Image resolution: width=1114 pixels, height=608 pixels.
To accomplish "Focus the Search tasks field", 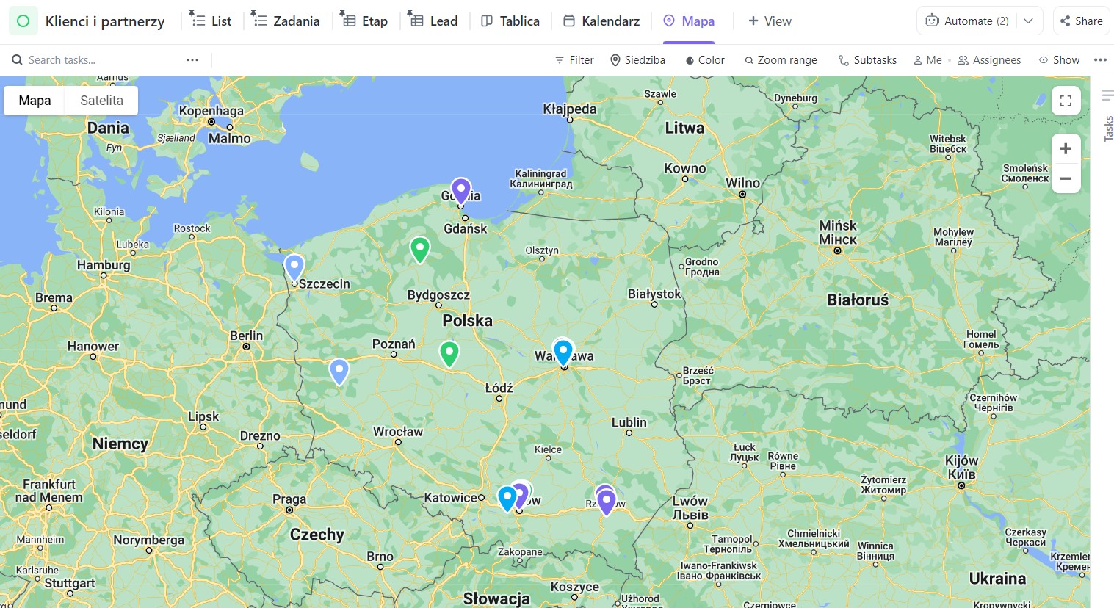I will [x=92, y=60].
